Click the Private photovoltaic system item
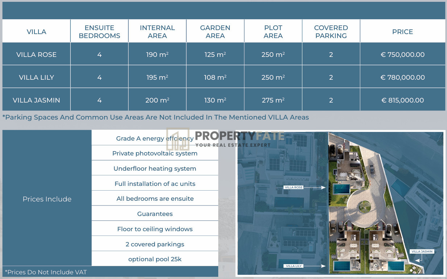The width and height of the screenshot is (447, 279). pyautogui.click(x=155, y=153)
